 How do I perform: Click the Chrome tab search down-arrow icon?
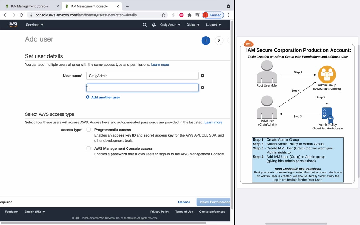[x=228, y=6]
